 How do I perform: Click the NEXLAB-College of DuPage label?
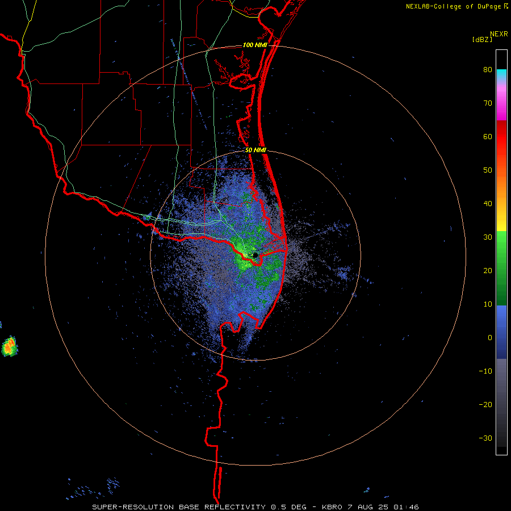coord(456,6)
